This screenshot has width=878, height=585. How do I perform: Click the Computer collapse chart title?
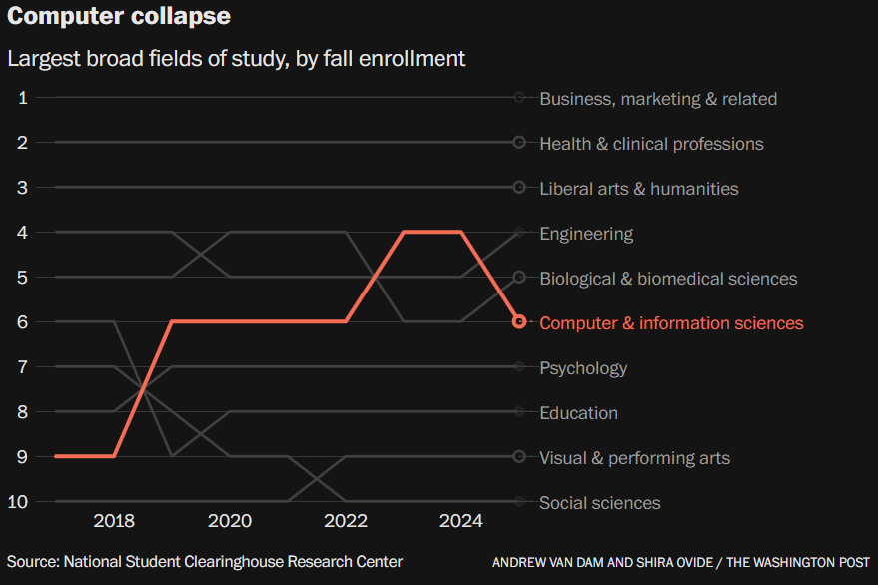[x=119, y=16]
